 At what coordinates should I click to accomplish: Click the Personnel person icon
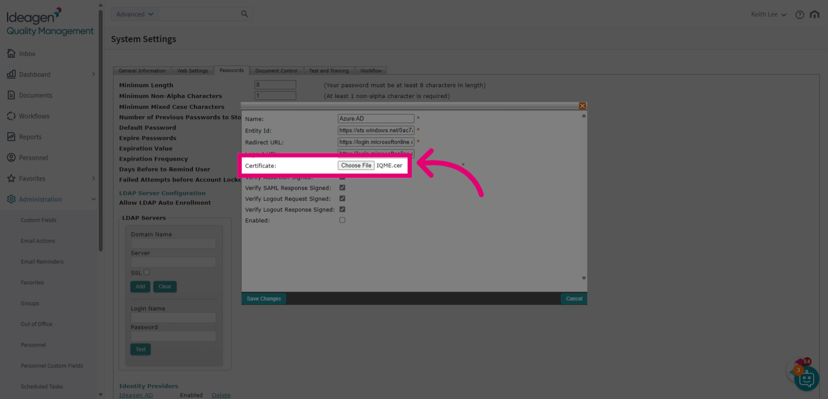(11, 157)
